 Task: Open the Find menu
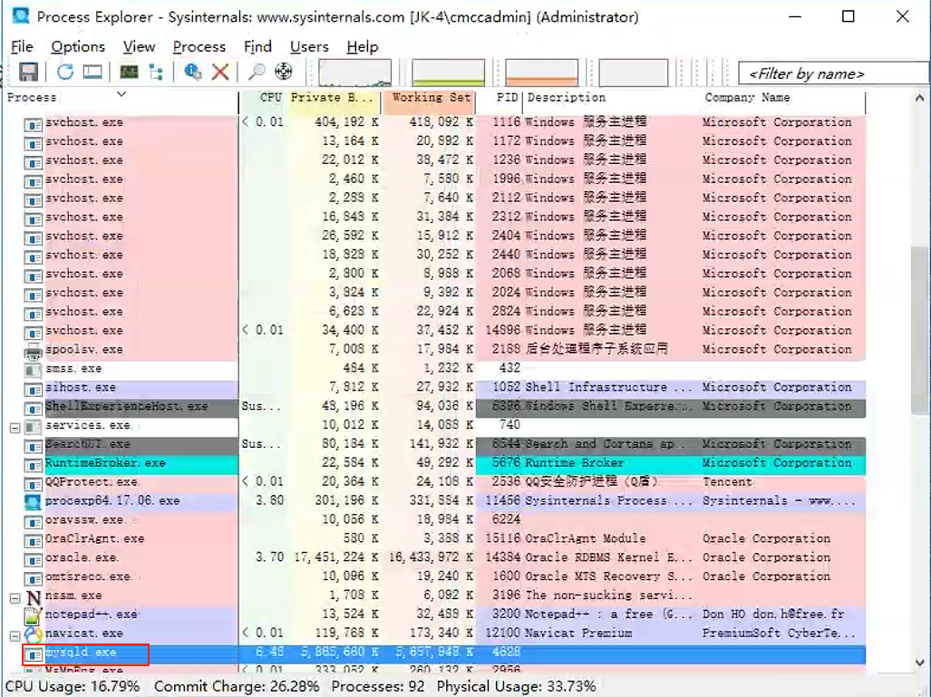(x=257, y=46)
